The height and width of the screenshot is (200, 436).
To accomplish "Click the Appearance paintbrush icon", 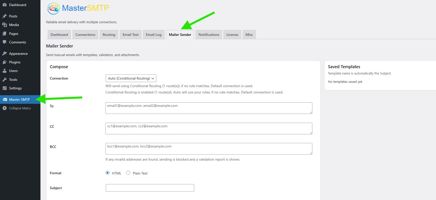I will pyautogui.click(x=5, y=54).
